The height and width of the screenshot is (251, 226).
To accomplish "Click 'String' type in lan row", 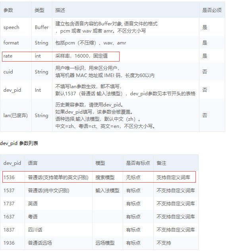I will [x=41, y=116].
